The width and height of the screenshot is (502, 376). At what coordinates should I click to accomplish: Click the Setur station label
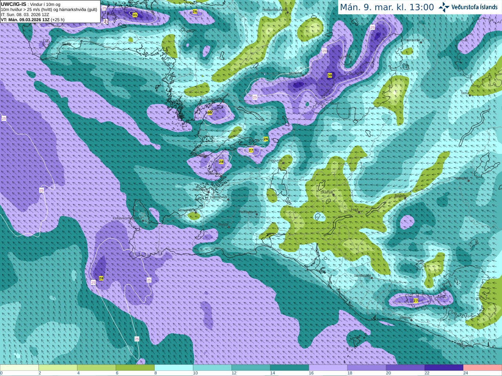click(x=465, y=93)
